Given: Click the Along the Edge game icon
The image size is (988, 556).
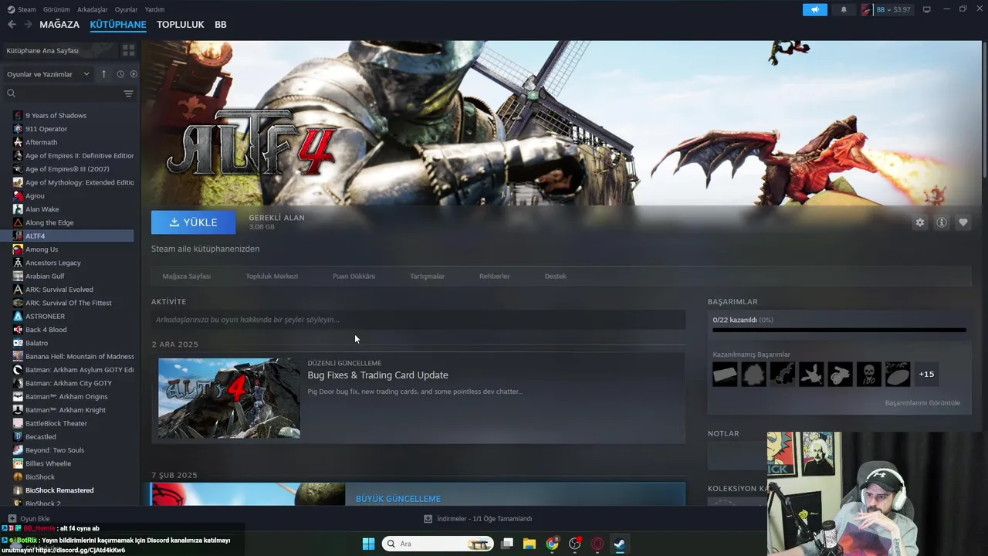Looking at the screenshot, I should pos(18,222).
